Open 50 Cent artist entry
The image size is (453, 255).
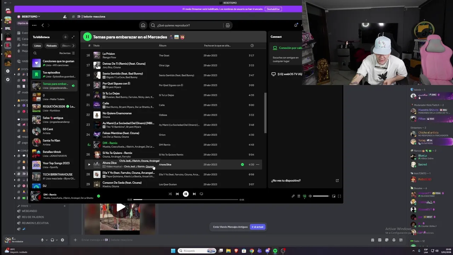(x=54, y=131)
